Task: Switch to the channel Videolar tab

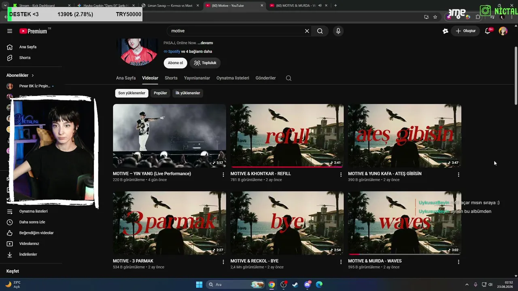Action: click(x=150, y=78)
